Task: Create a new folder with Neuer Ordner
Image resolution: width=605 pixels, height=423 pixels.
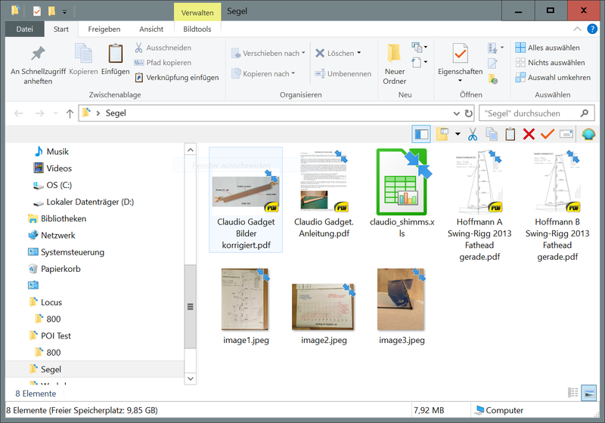Action: click(x=394, y=63)
